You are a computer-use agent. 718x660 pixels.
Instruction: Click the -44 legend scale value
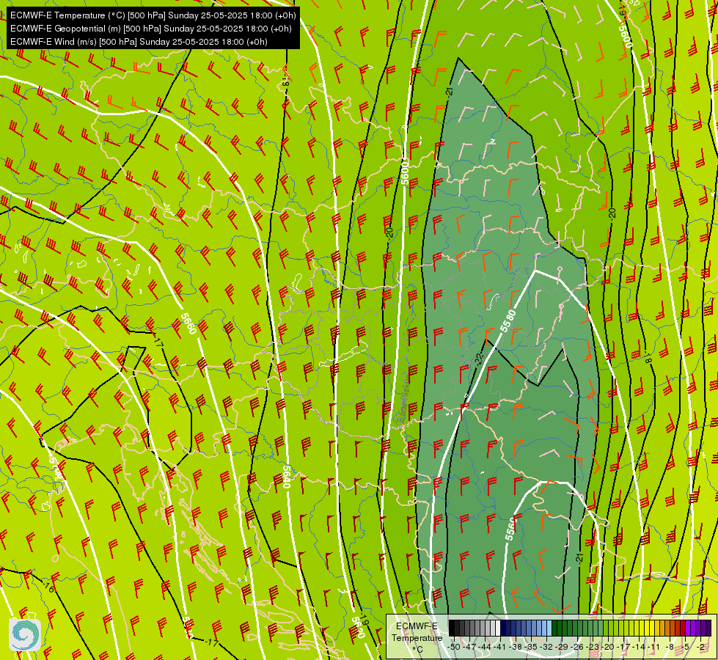[485, 647]
